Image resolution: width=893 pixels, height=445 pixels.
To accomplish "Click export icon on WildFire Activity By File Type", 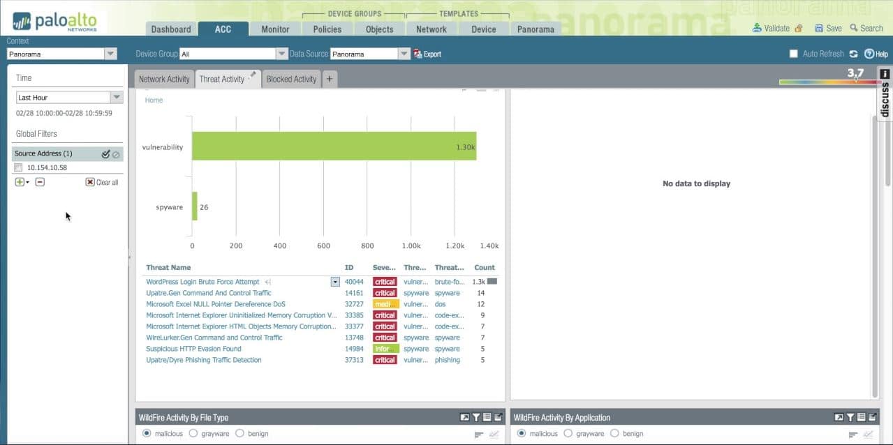I will point(499,418).
